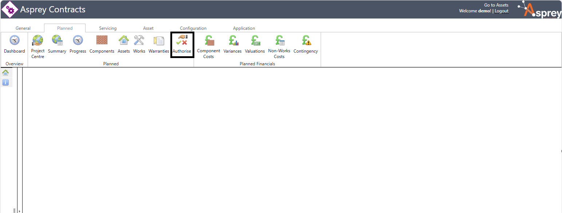Follow the Go to Assets link
562x213 pixels.
496,5
